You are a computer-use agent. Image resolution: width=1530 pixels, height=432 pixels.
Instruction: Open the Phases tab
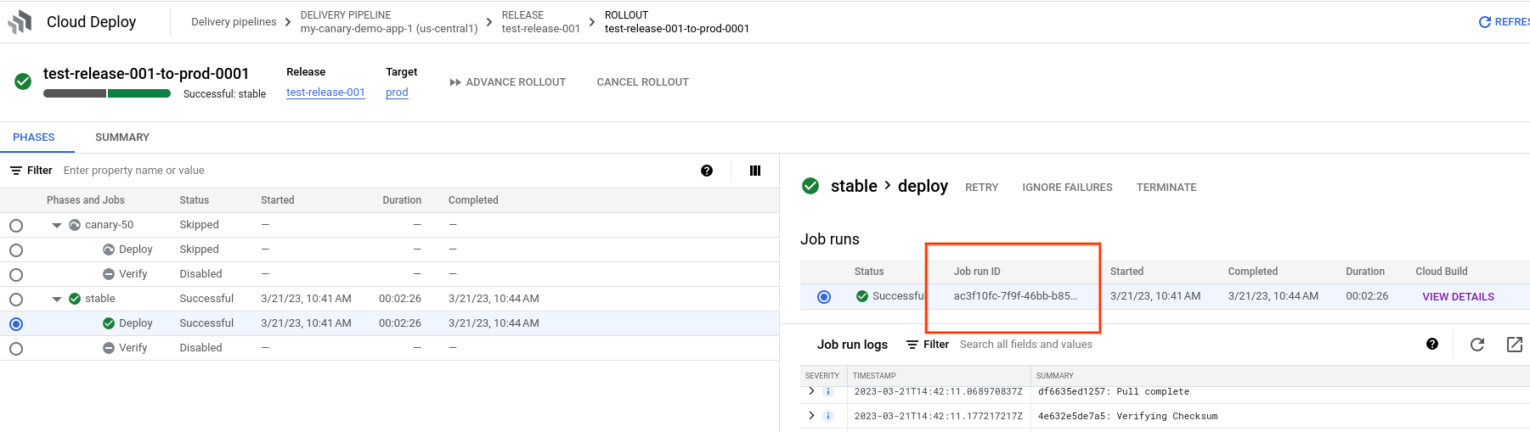pos(34,137)
